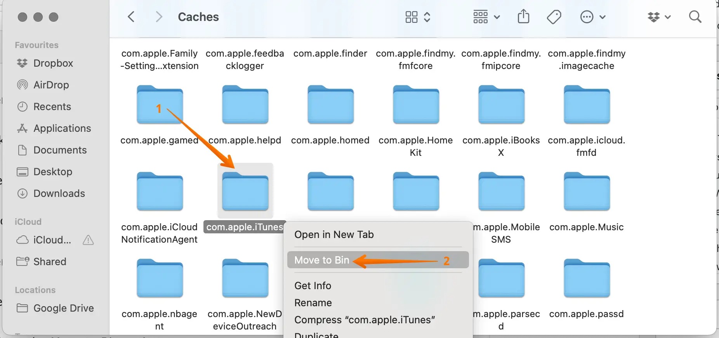Select the com.apple.nbagent folder icon

pos(160,278)
